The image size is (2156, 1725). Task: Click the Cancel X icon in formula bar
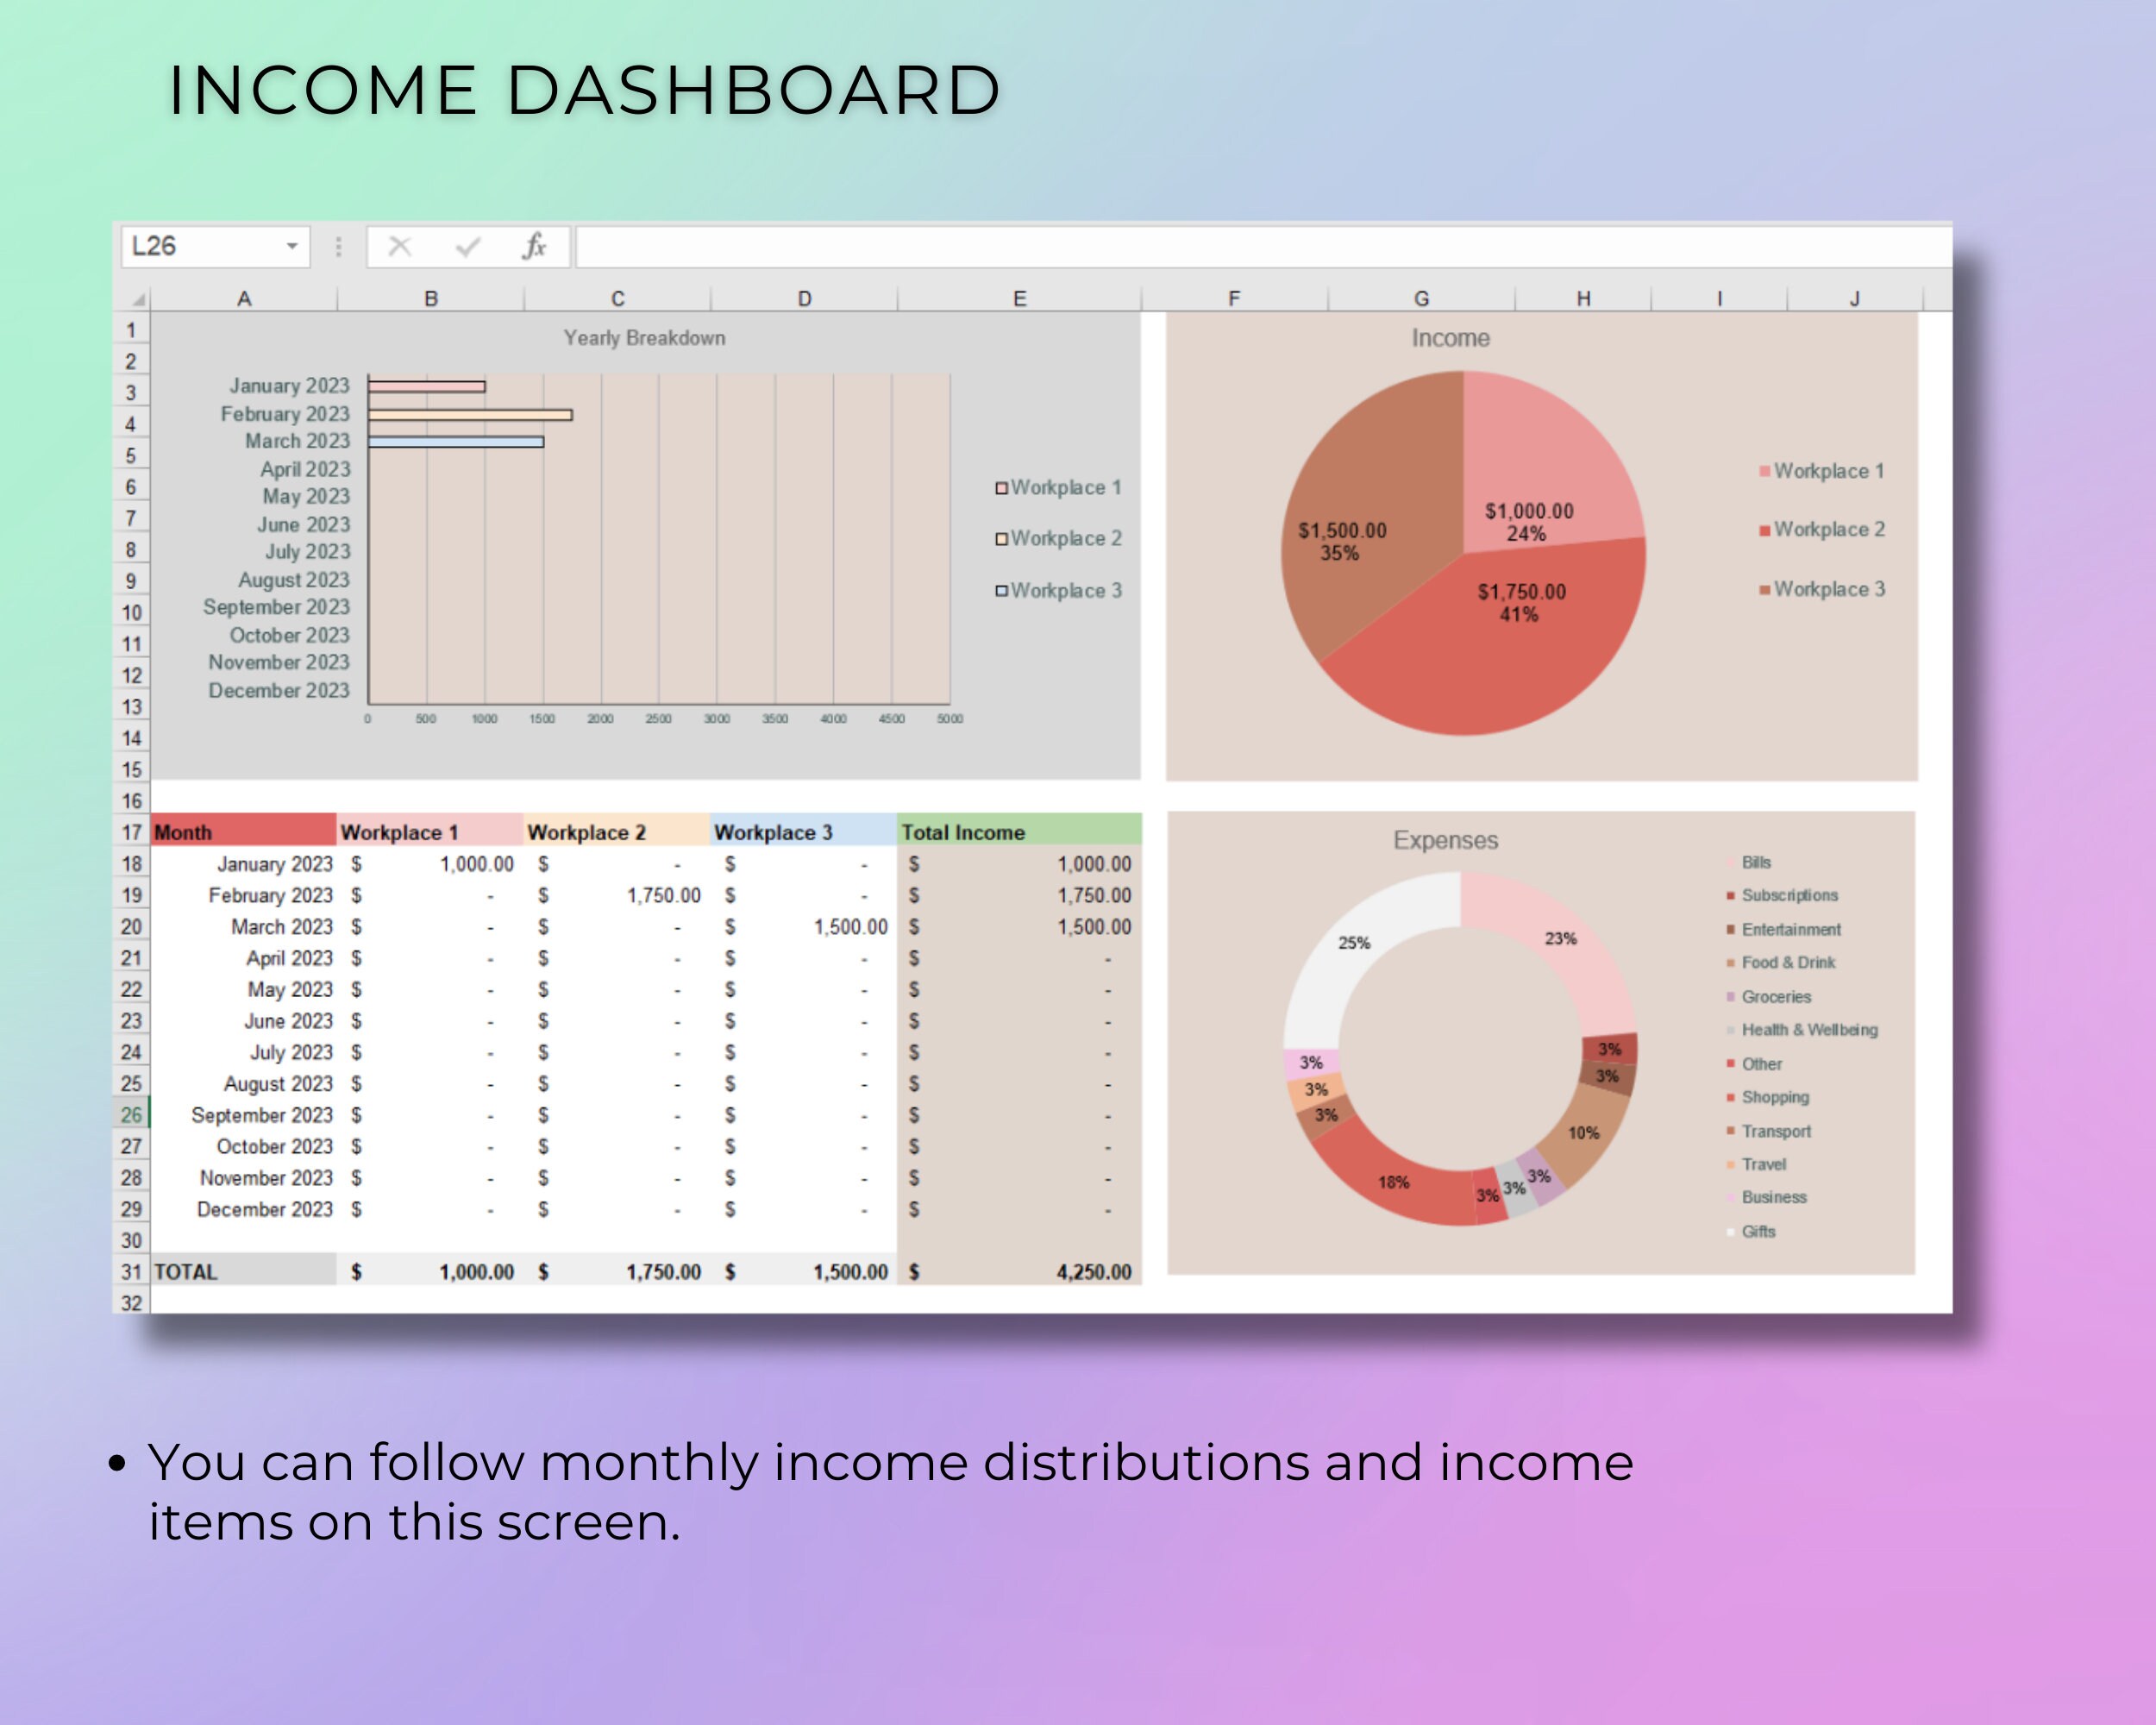400,246
